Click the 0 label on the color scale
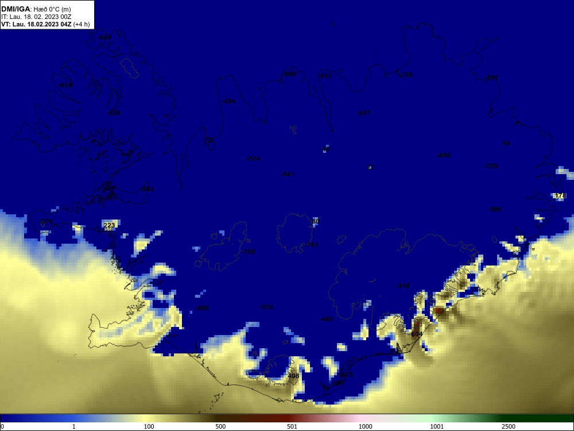 2,426
